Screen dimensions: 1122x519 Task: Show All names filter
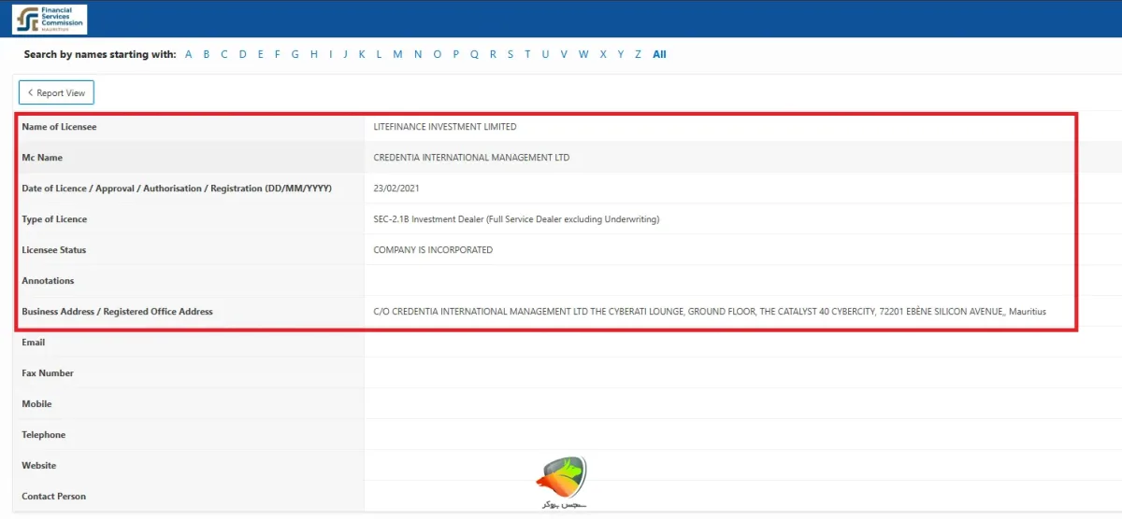point(659,54)
